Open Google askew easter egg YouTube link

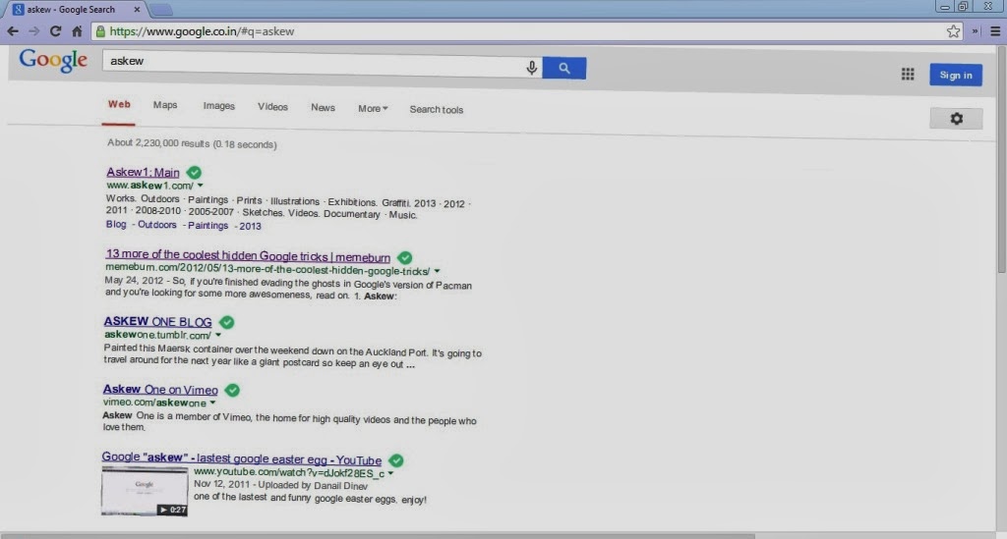coord(242,458)
